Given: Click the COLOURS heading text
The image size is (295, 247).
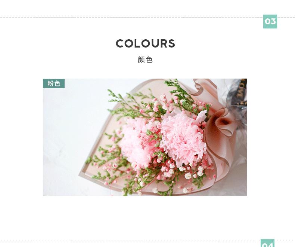Looking at the screenshot, I should coord(145,43).
